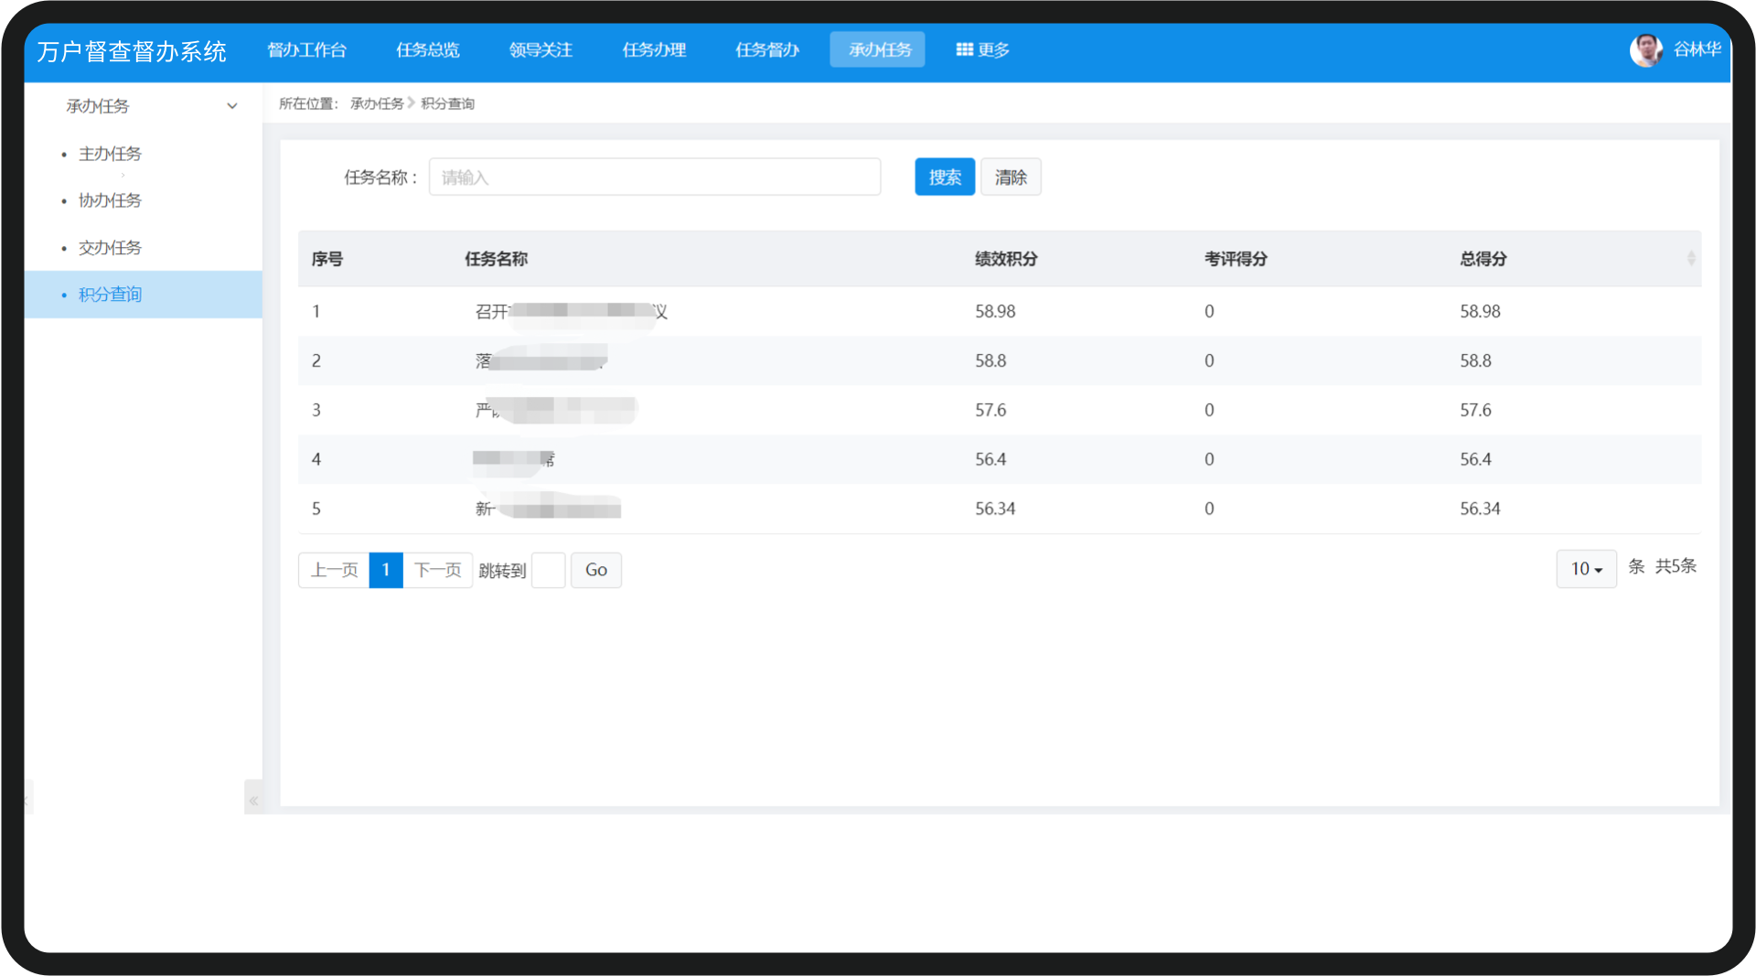Click the Go jump button
This screenshot has width=1756, height=976.
(596, 570)
